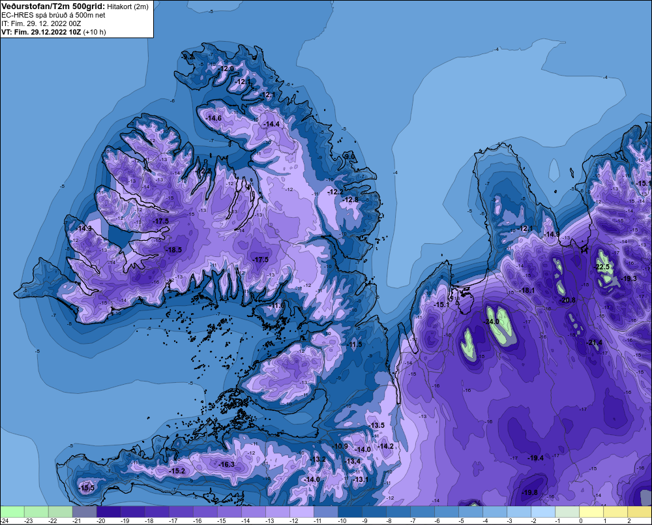Click the legend swatch above the -23 label

pos(36,512)
